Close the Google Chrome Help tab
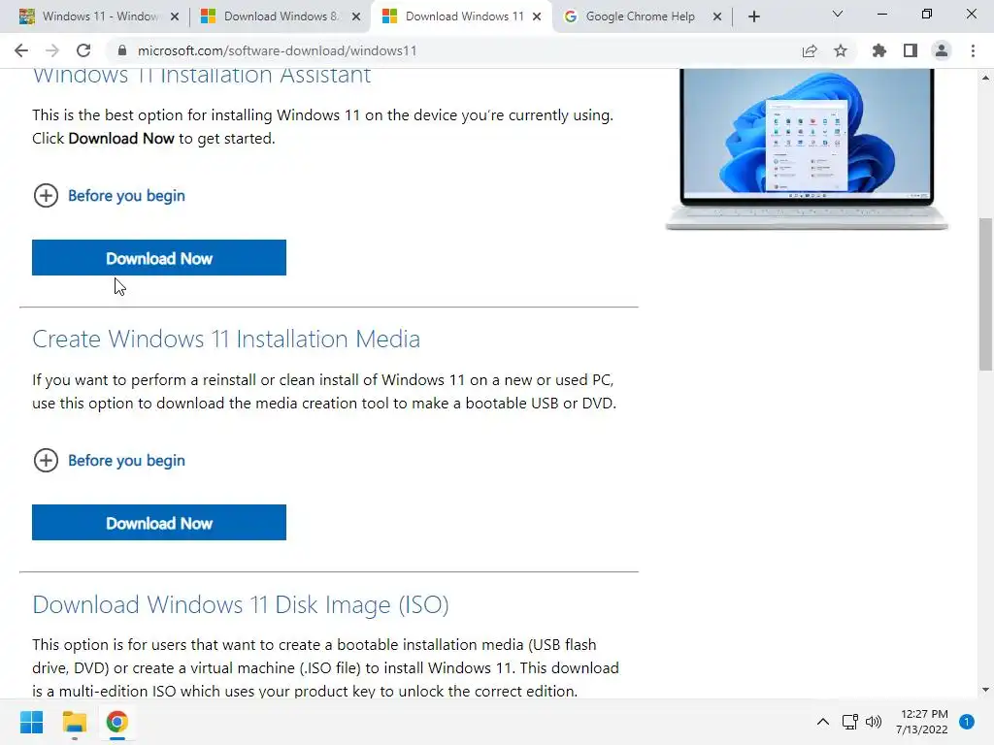This screenshot has width=994, height=745. click(717, 16)
